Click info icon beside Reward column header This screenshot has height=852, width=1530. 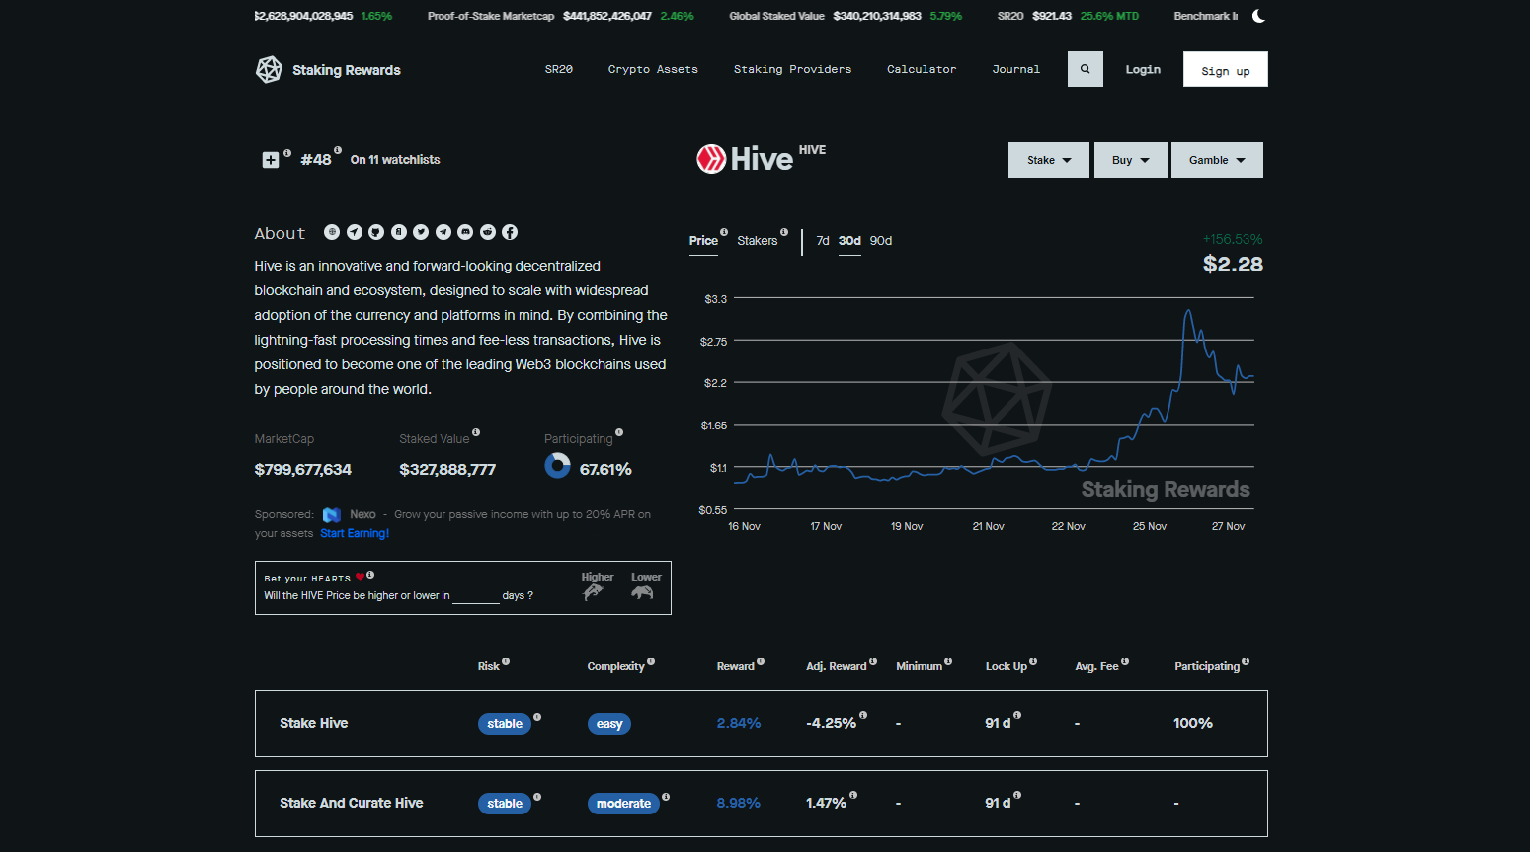coord(761,661)
